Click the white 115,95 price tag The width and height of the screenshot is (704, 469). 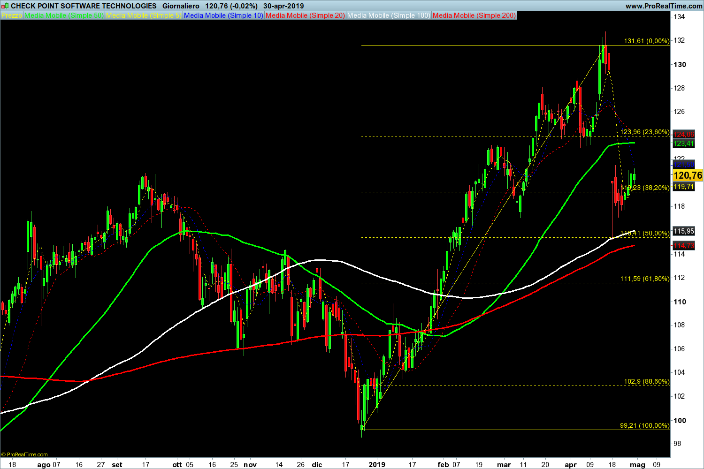(683, 231)
